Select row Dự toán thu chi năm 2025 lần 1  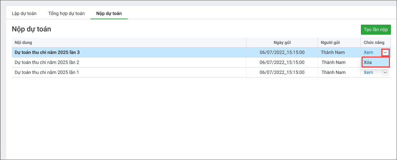point(47,72)
